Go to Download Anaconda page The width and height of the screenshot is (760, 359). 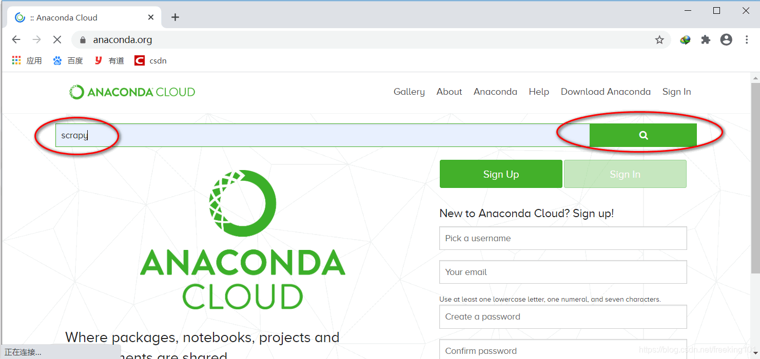coord(606,92)
